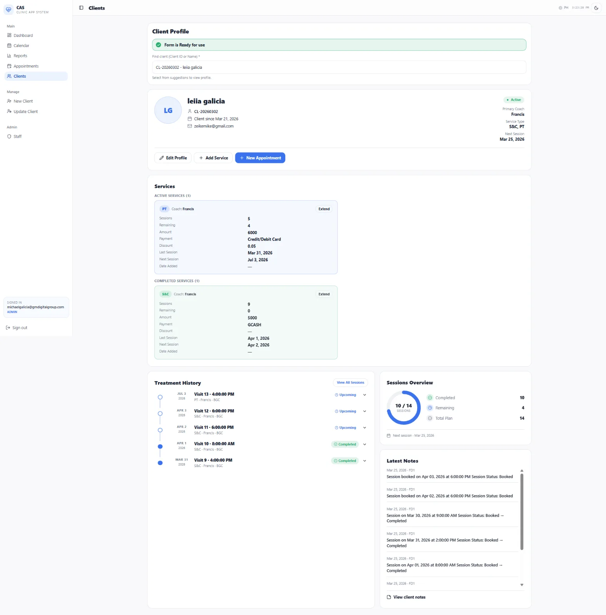Switch to dark mode moon icon
The image size is (606, 615).
(596, 8)
